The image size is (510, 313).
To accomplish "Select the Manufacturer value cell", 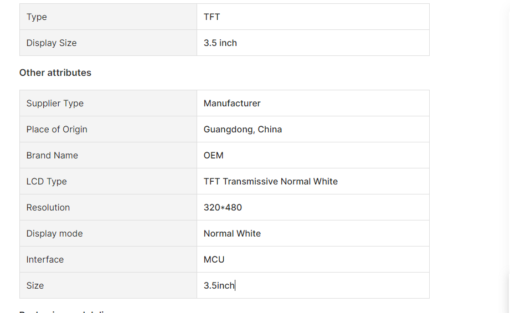I will [232, 104].
